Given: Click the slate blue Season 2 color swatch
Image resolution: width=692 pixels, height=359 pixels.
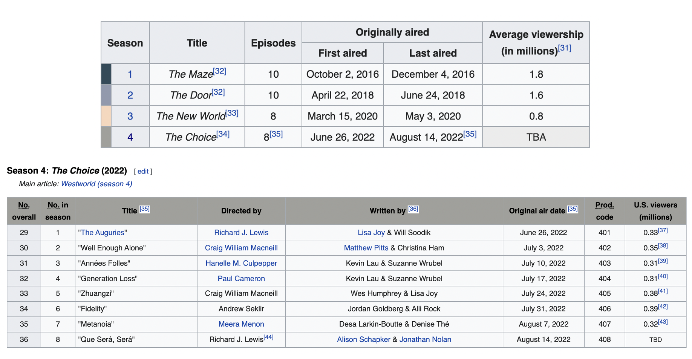Looking at the screenshot, I should click(106, 95).
